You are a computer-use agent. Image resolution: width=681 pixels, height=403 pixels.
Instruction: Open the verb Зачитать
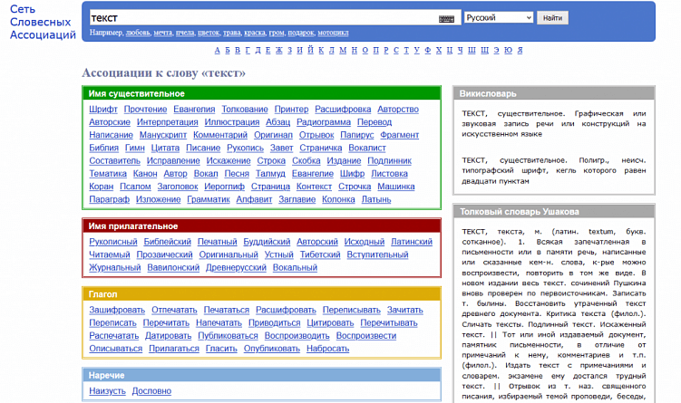(x=405, y=310)
